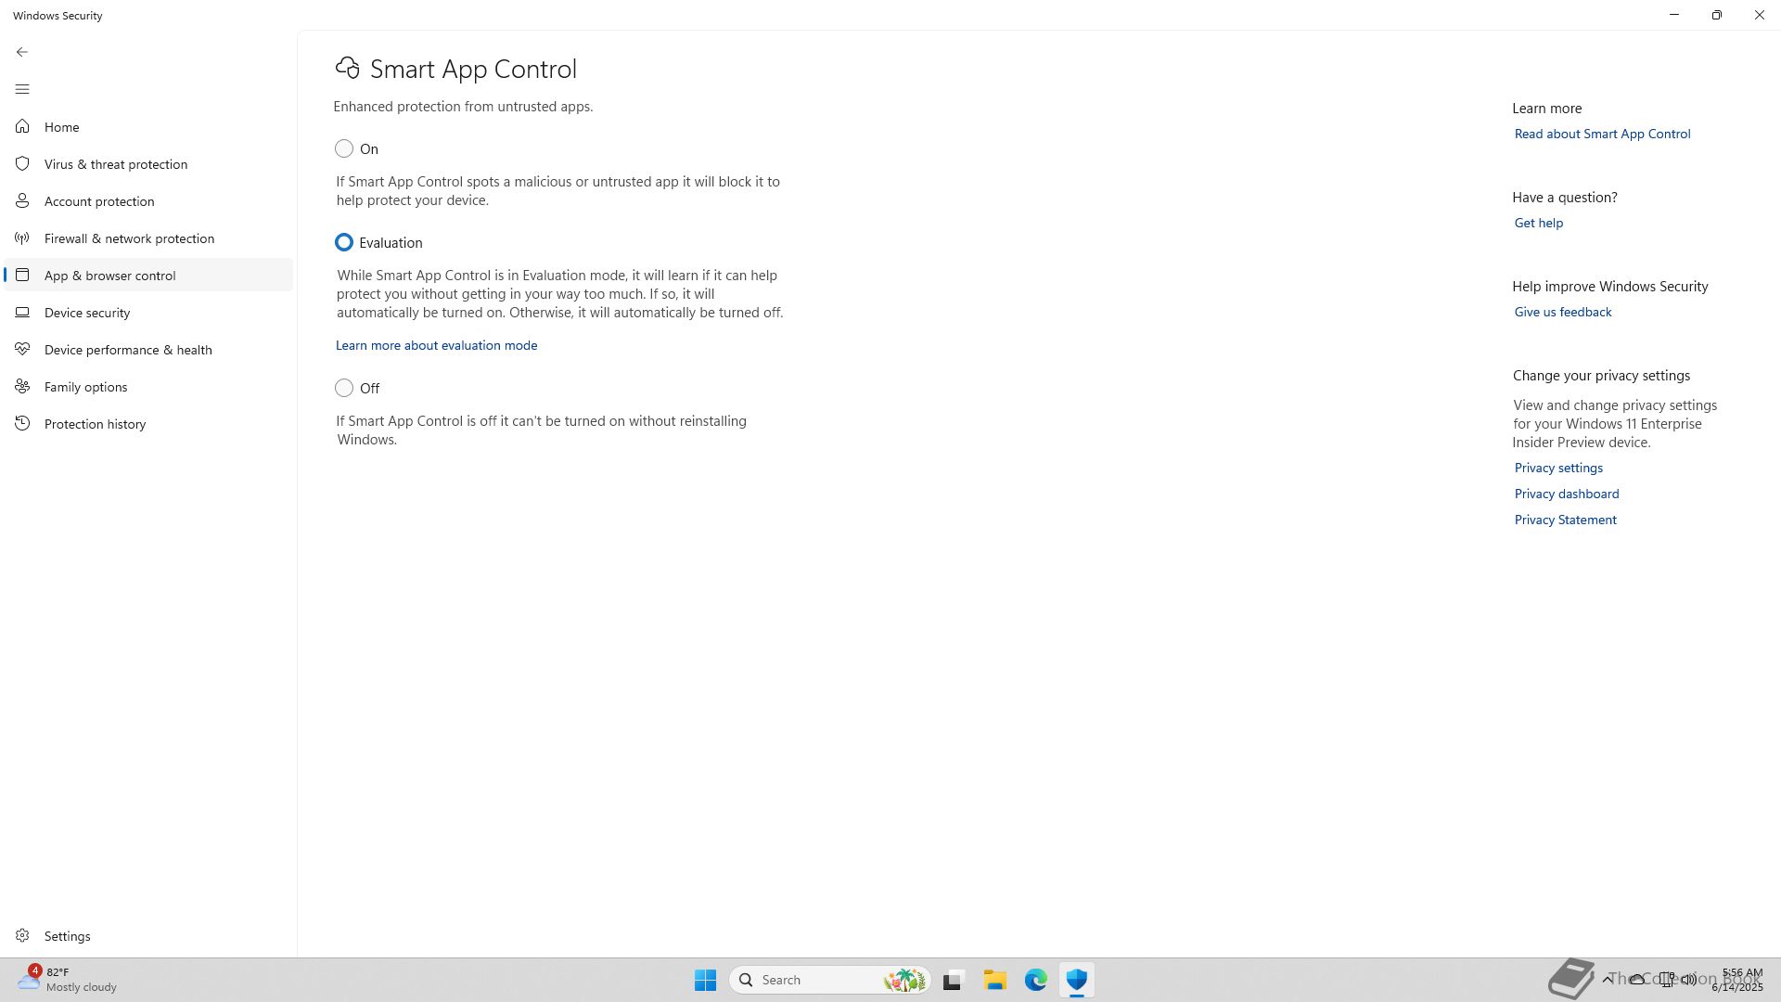Select the Evaluation radio button
Viewport: 1781px width, 1002px height.
(x=344, y=242)
